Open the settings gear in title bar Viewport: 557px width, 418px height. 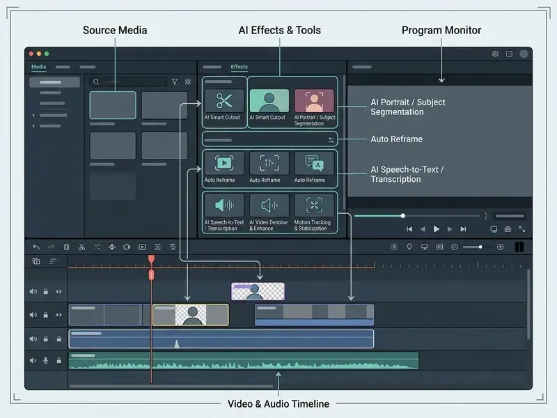point(495,54)
